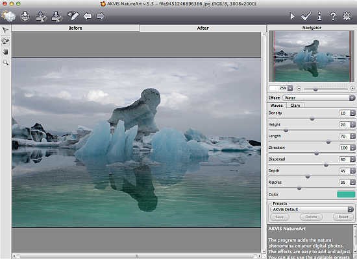Click the water Color swatch

tap(346, 194)
